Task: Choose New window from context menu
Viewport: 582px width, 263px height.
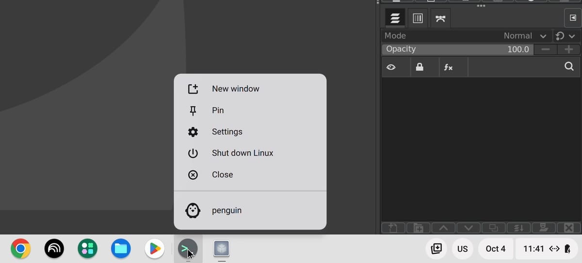Action: coord(250,89)
